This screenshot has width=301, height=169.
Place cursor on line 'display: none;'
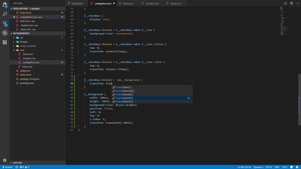point(100,19)
